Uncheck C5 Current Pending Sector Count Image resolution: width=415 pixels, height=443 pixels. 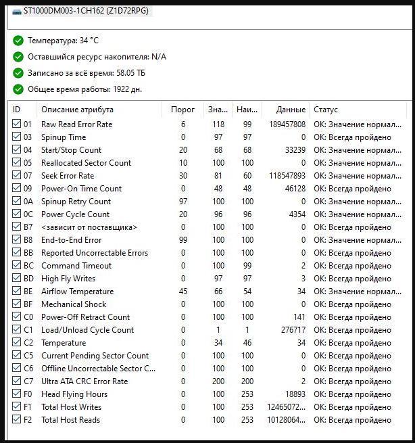[16, 355]
